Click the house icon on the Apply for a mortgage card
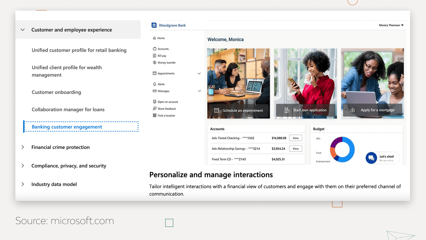Image resolution: width=426 pixels, height=240 pixels. pyautogui.click(x=353, y=110)
